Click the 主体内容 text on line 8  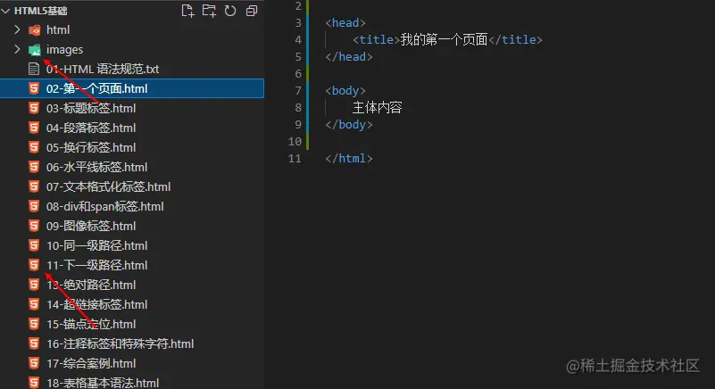pyautogui.click(x=377, y=108)
